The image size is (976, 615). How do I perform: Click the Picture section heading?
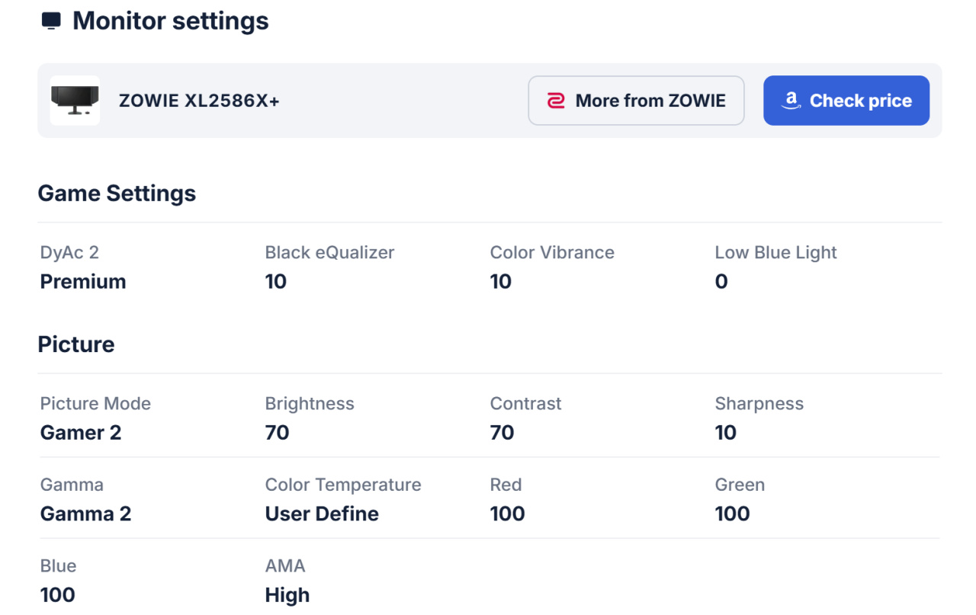76,344
